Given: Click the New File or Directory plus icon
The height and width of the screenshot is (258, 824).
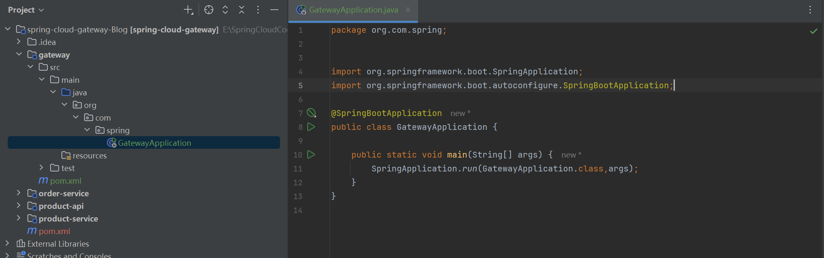Looking at the screenshot, I should tap(188, 10).
